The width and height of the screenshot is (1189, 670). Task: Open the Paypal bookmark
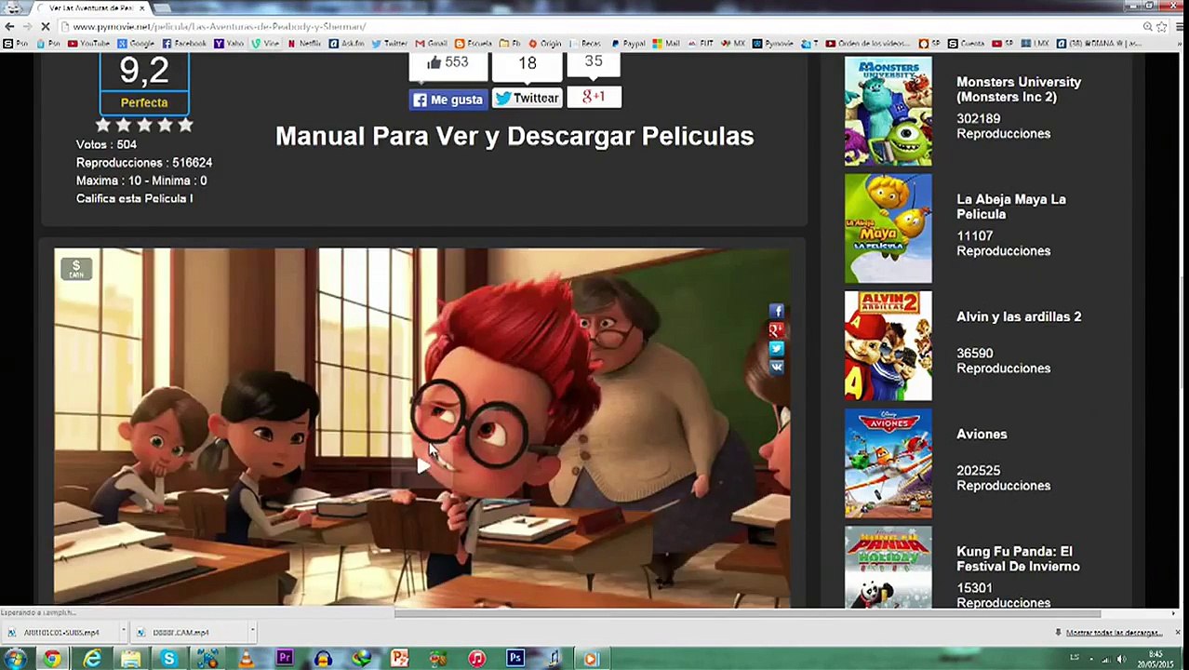[629, 44]
